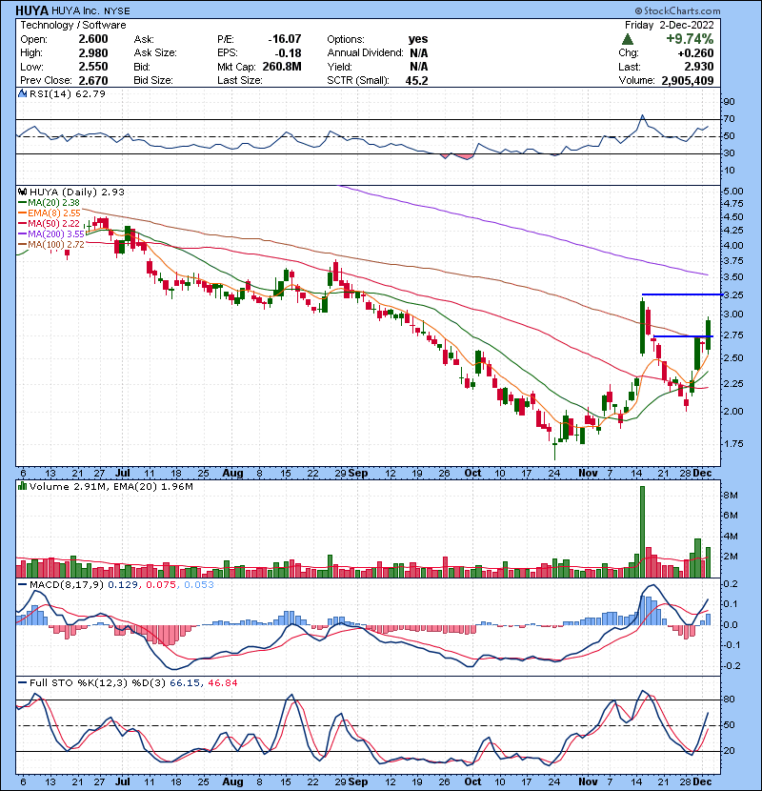This screenshot has height=791, width=762.
Task: Click the 'Bid Size:' label
Action: (x=153, y=80)
